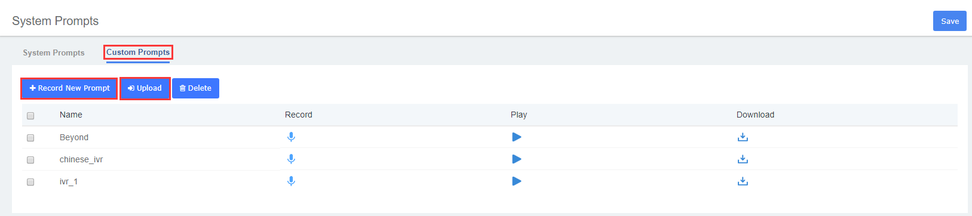The width and height of the screenshot is (972, 216).
Task: Save the prompt settings
Action: 950,21
